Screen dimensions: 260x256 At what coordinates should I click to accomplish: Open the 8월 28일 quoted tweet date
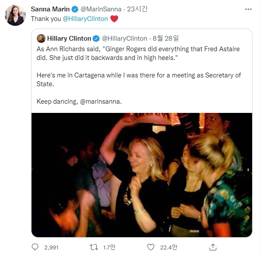165,39
